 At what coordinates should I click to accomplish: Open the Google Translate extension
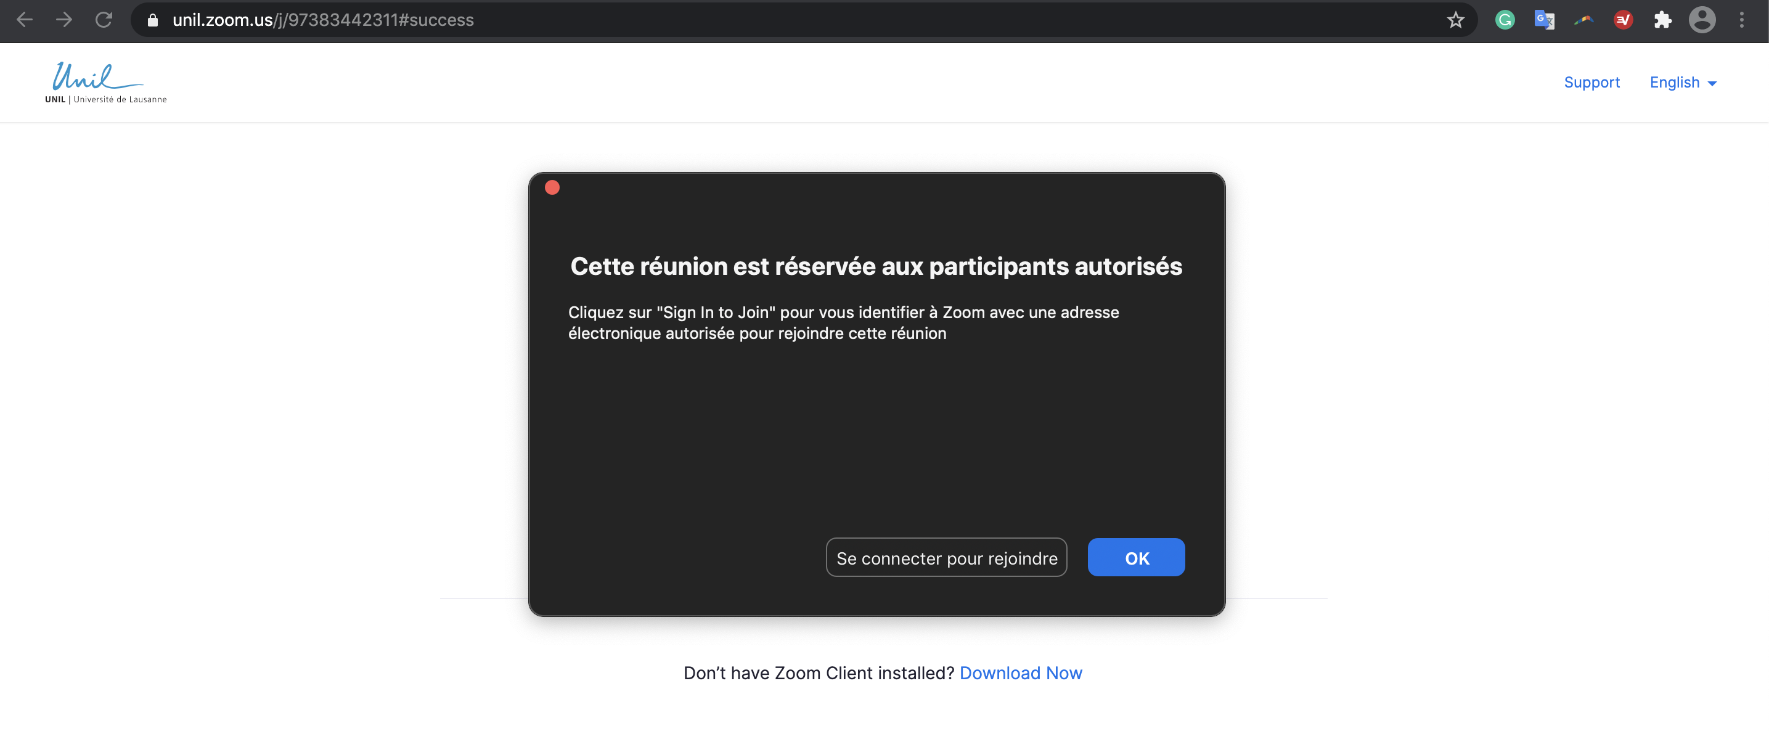click(1544, 20)
